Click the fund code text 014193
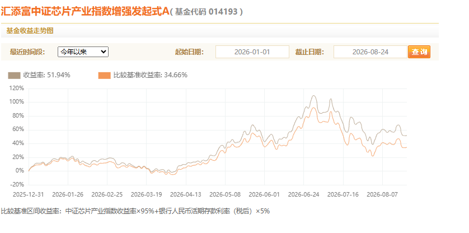 (223, 12)
